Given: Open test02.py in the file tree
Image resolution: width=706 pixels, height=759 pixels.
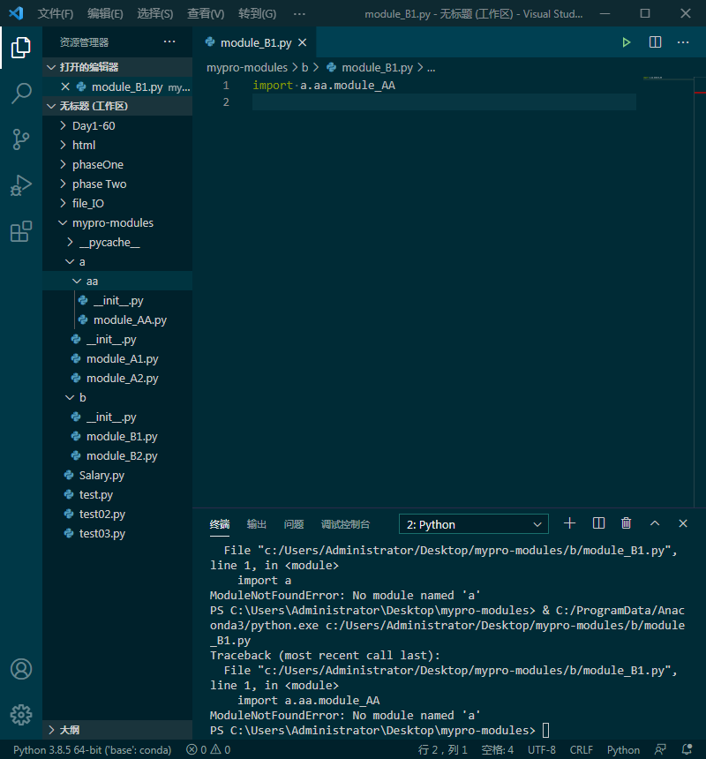Looking at the screenshot, I should coord(117,514).
